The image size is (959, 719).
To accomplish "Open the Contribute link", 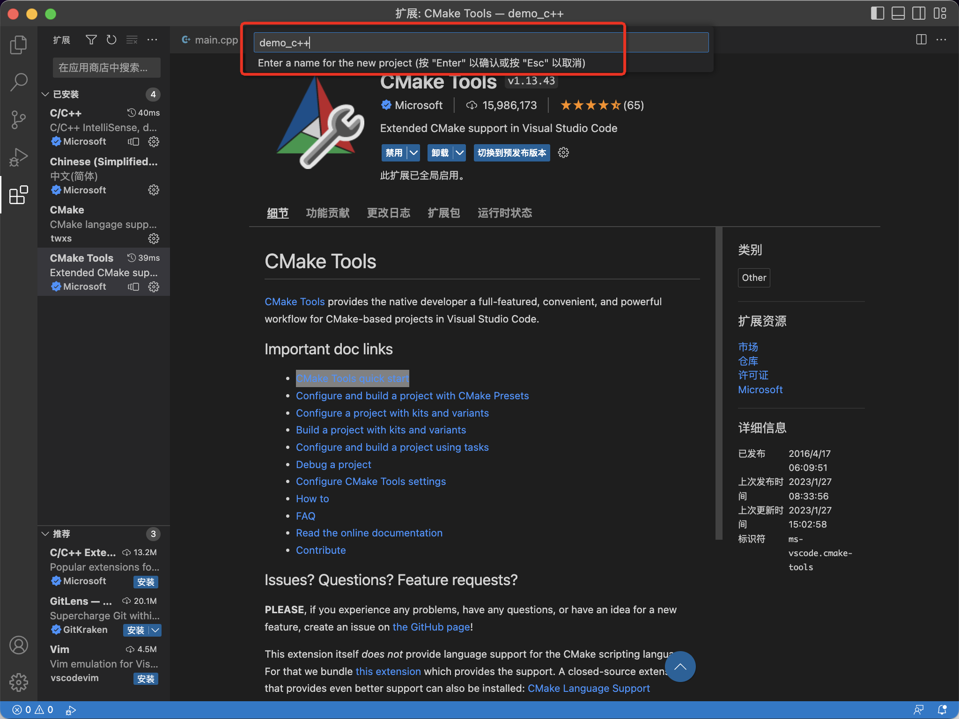I will [x=321, y=550].
